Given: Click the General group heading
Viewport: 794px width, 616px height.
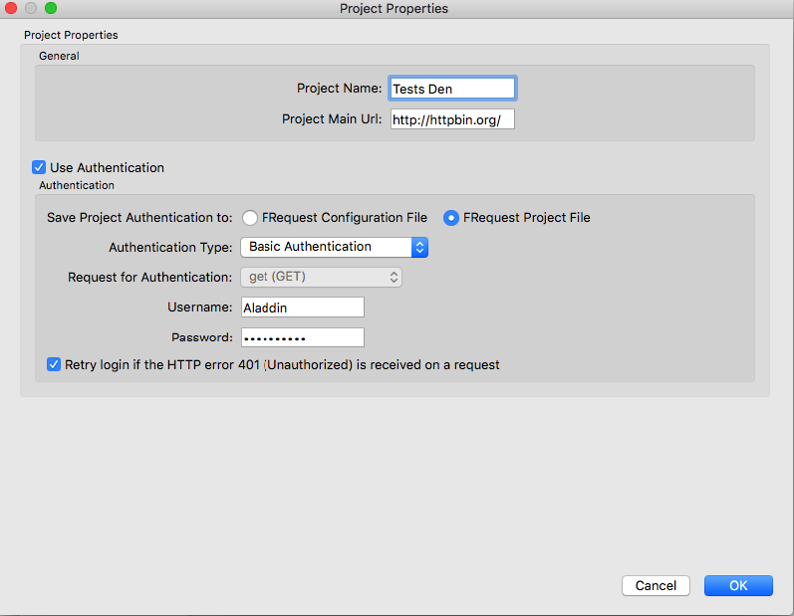Looking at the screenshot, I should [59, 57].
